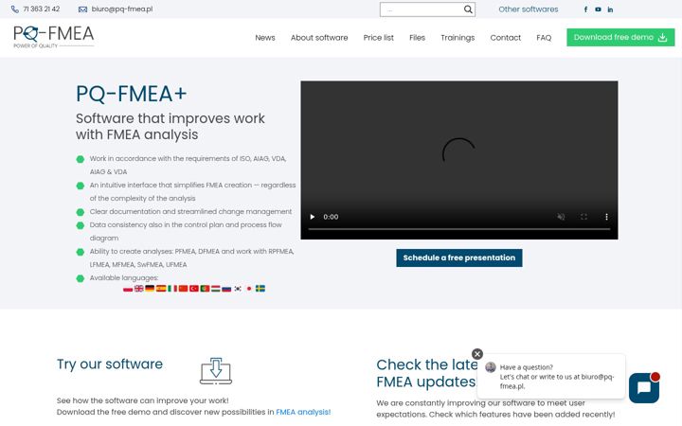Click the PQ-FMEA+ heading

coord(132,94)
